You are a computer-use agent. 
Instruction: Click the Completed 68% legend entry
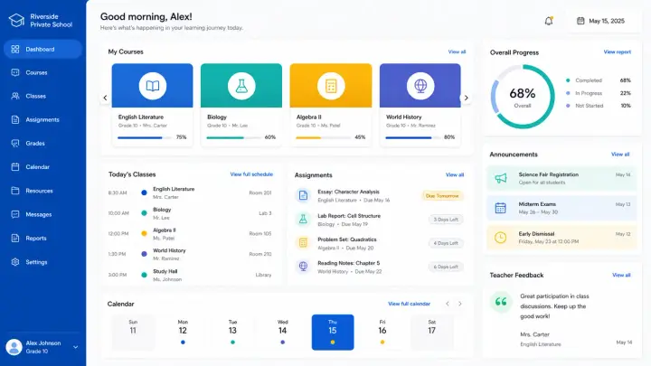pos(599,80)
